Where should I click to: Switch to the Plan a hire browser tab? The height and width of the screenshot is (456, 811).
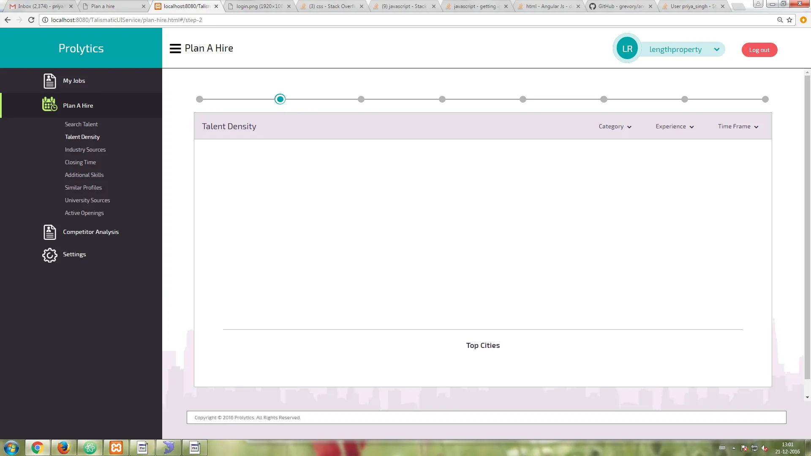click(103, 6)
